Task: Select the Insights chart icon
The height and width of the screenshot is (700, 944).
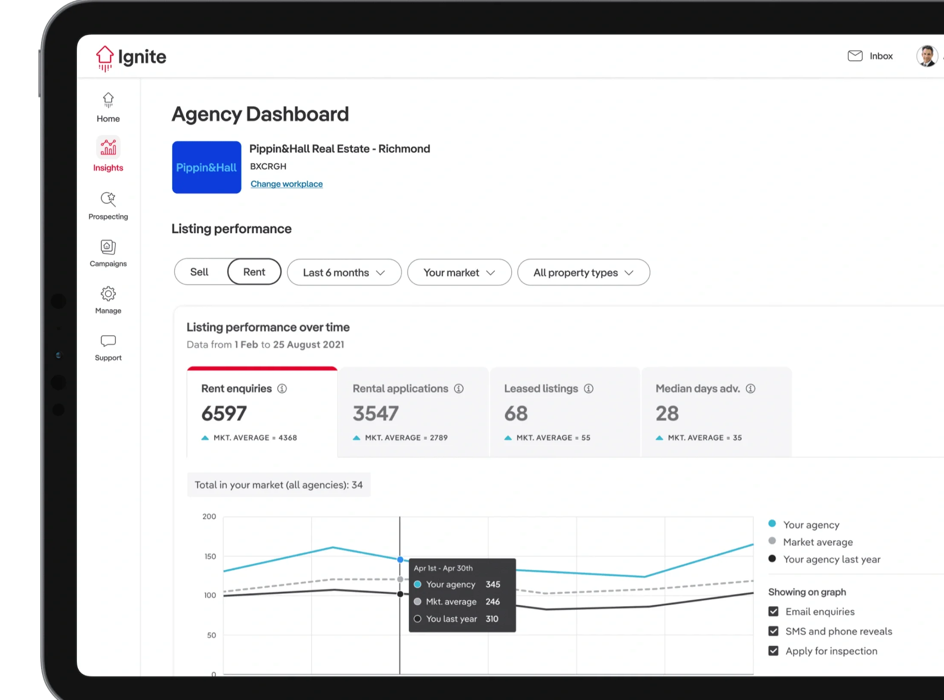Action: coord(108,148)
